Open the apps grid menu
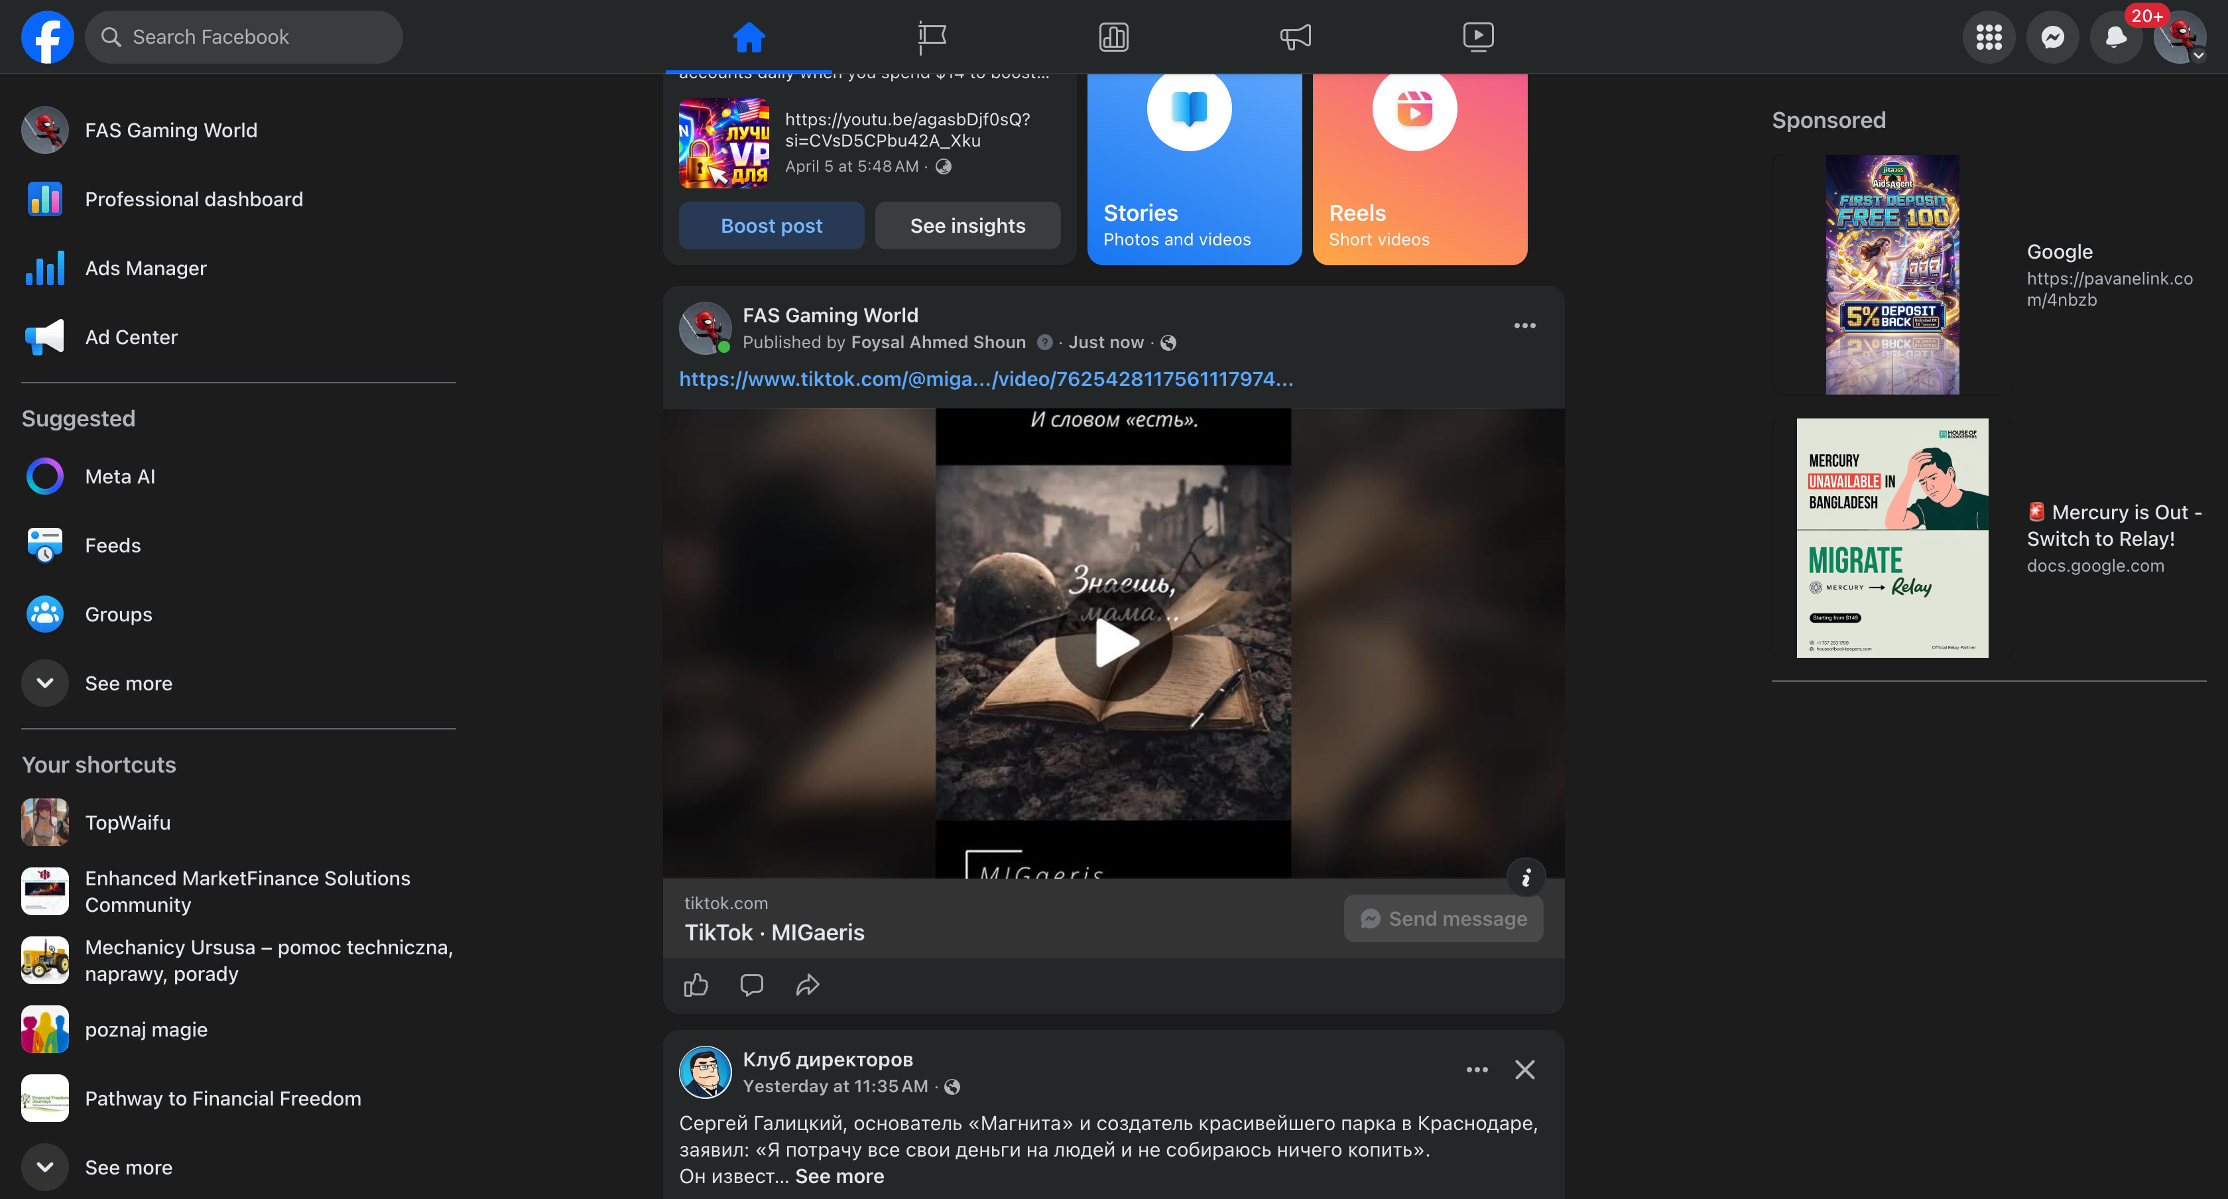The width and height of the screenshot is (2228, 1199). pyautogui.click(x=1989, y=37)
